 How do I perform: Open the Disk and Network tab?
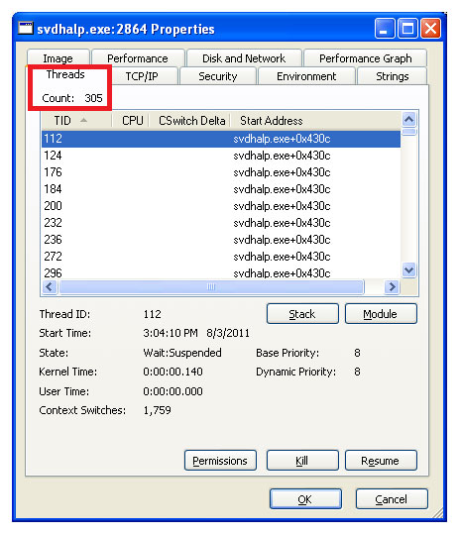(x=244, y=58)
